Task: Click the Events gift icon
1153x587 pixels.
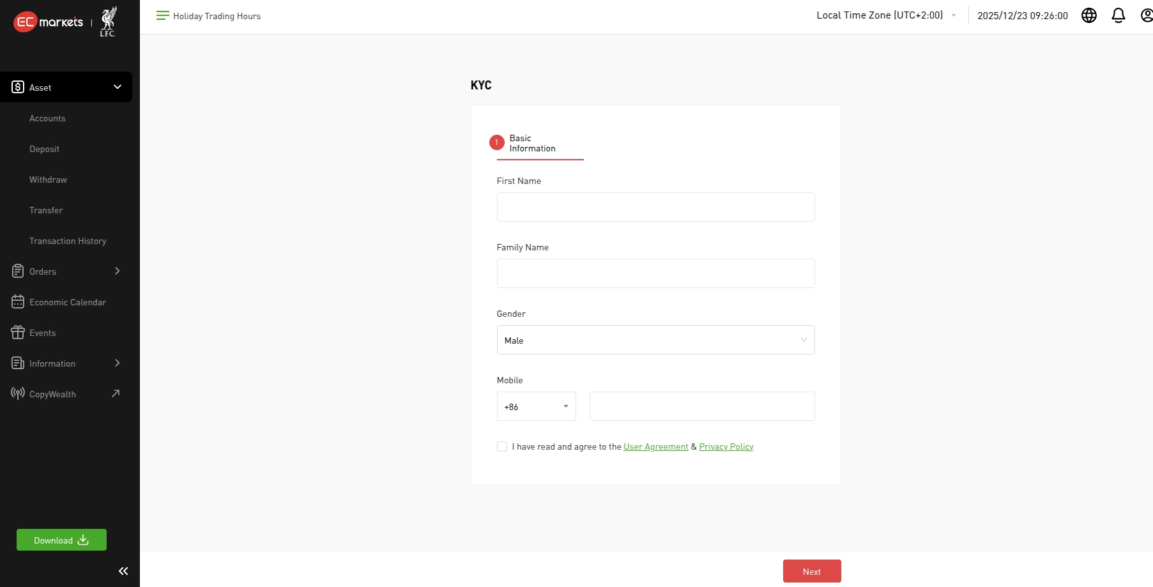Action: (x=18, y=333)
